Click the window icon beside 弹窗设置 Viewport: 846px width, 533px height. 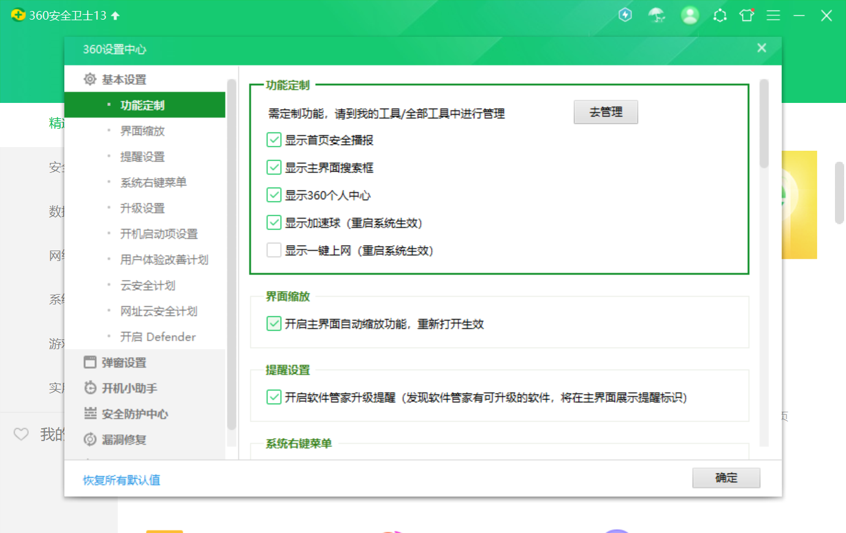[x=90, y=362]
